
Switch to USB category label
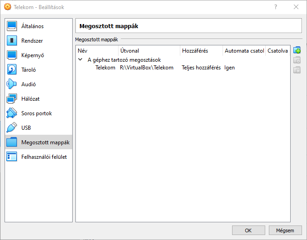coord(26,128)
